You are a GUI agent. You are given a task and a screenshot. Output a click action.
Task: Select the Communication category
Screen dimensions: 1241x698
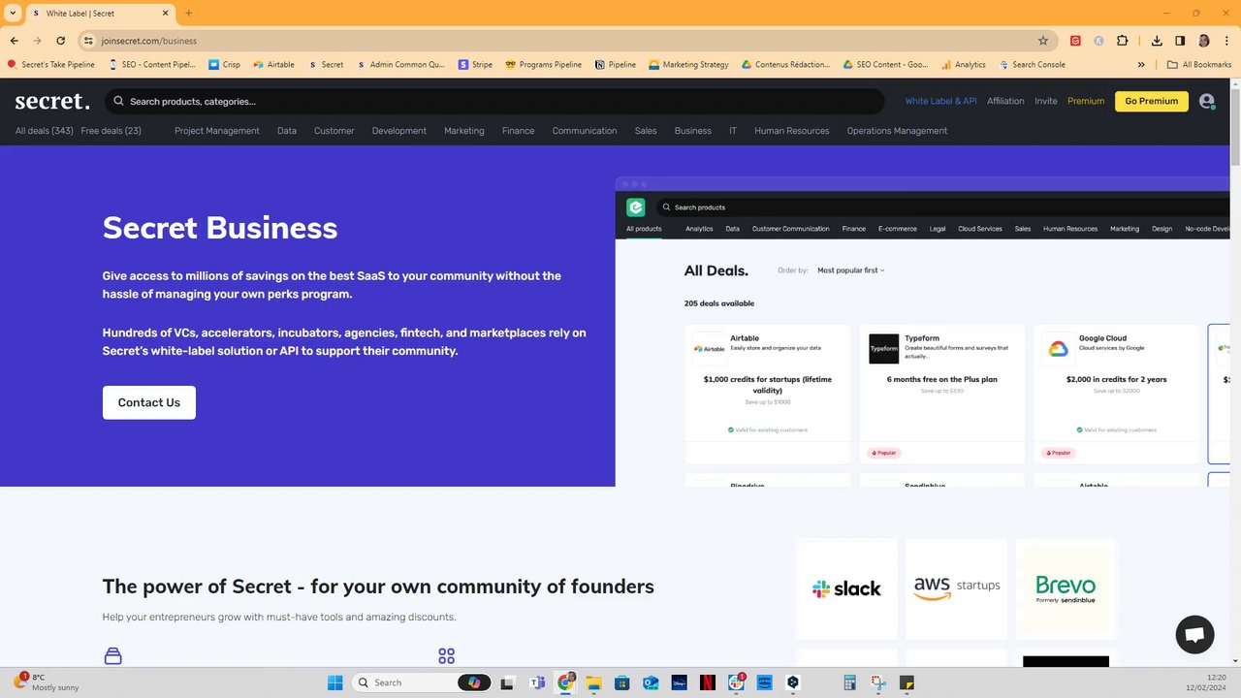(585, 131)
